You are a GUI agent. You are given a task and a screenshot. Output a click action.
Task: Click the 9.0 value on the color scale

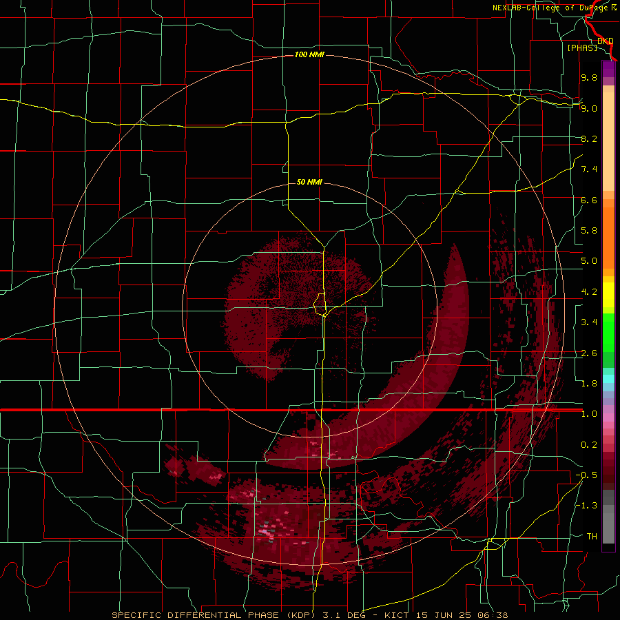click(x=589, y=108)
